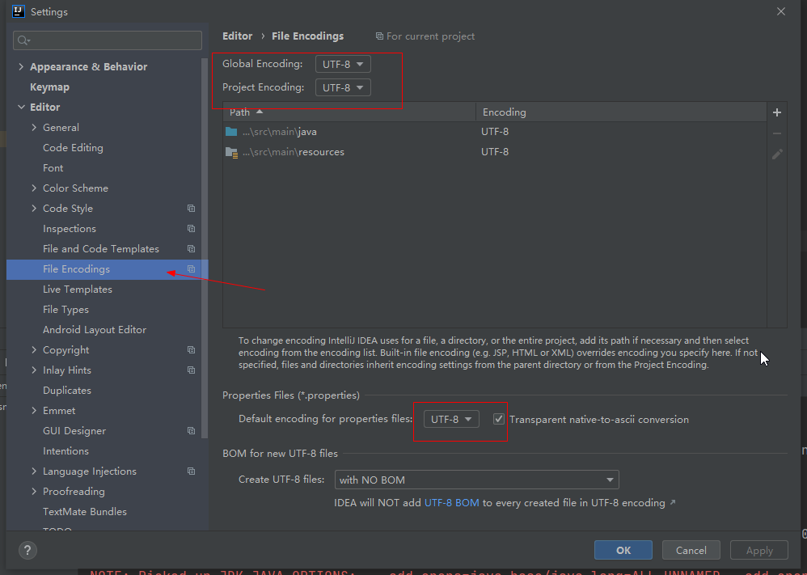This screenshot has width=807, height=575.
Task: Open the 'with NO BOM' dropdown
Action: click(476, 479)
